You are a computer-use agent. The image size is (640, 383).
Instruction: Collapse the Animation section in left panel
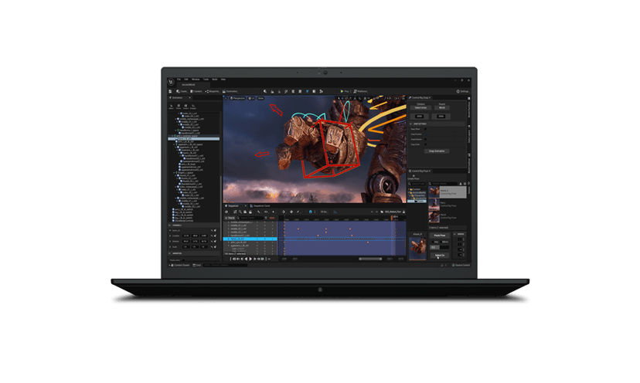[169, 253]
